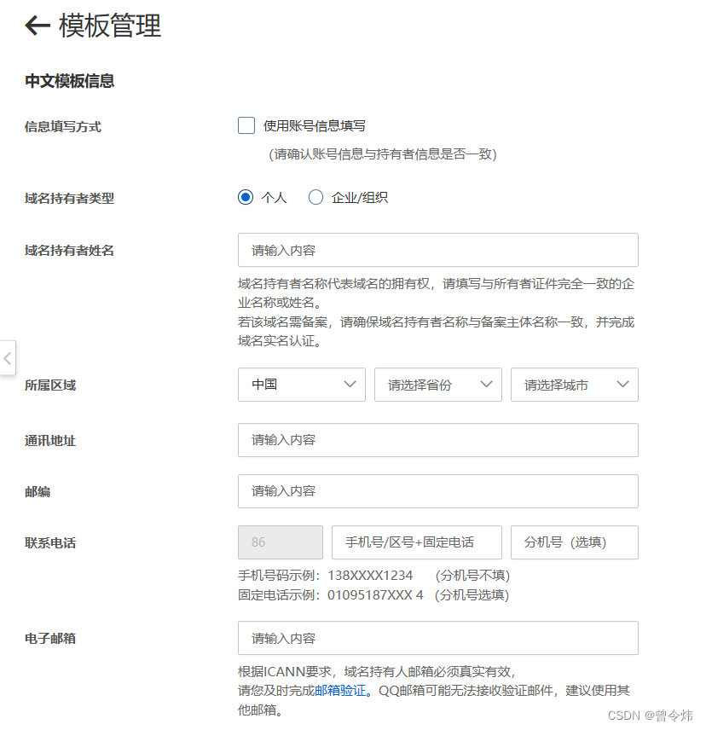Focus the 手机号/区号+固定电话 phone field
Viewport: 706px width, 730px height.
(417, 542)
